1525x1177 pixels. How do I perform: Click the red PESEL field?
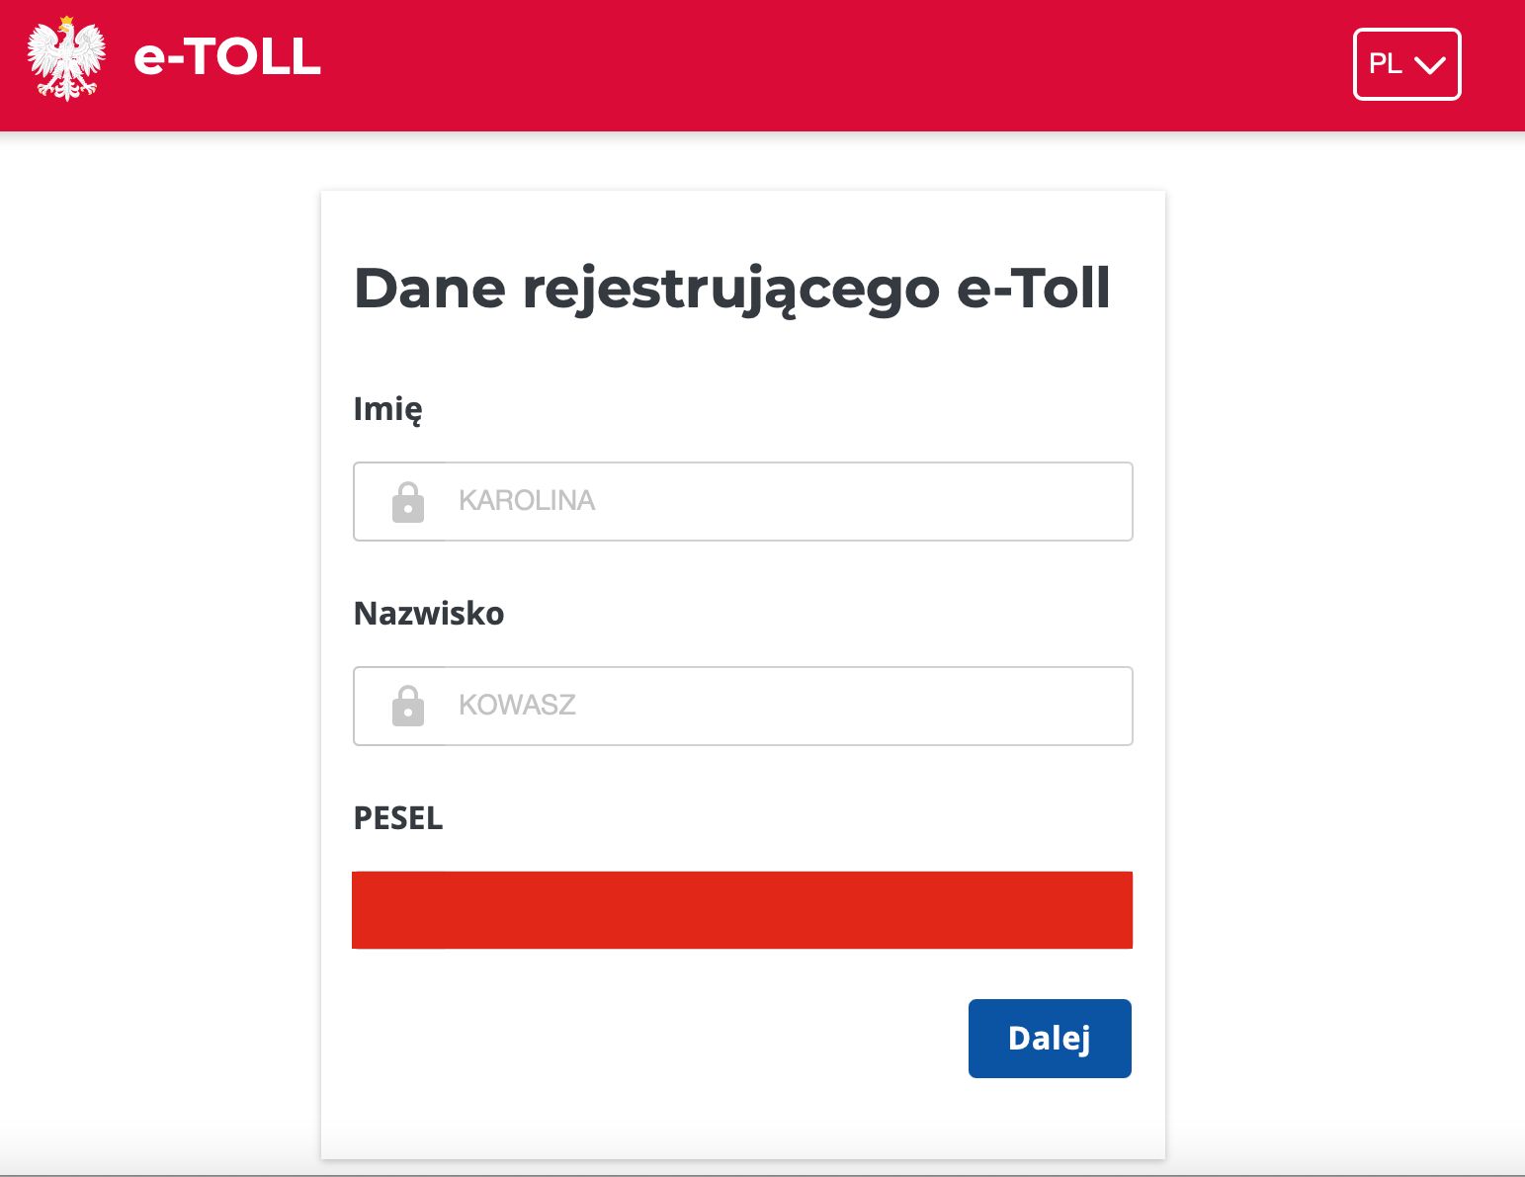tap(742, 910)
